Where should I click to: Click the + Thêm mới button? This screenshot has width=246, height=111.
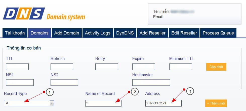216,103
